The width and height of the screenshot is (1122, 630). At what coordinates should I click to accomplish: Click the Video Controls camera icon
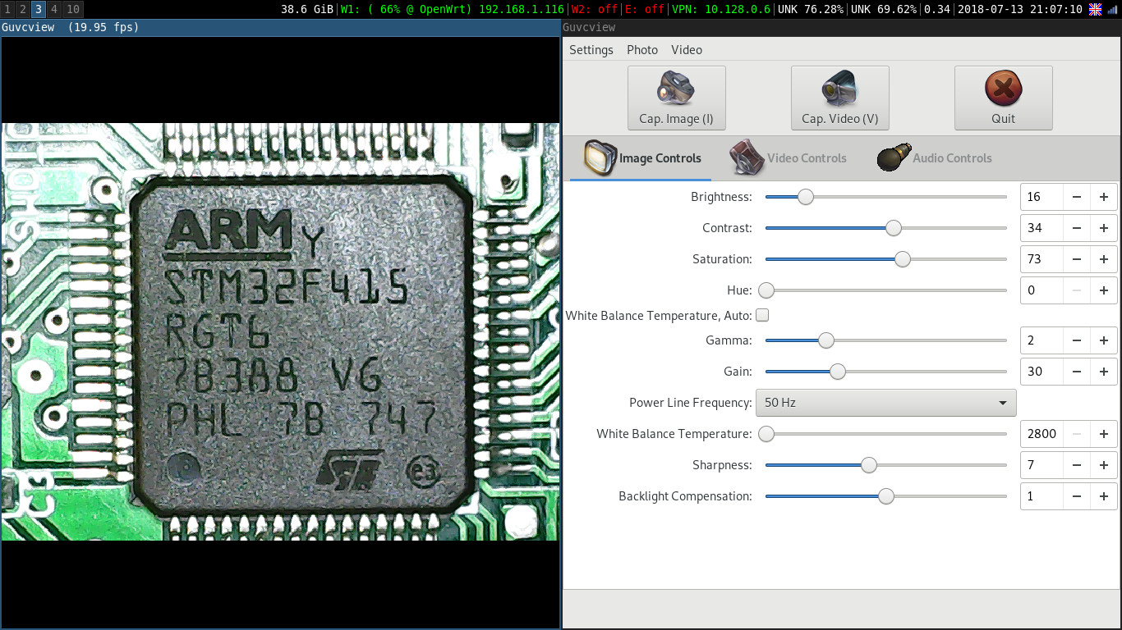pyautogui.click(x=747, y=157)
